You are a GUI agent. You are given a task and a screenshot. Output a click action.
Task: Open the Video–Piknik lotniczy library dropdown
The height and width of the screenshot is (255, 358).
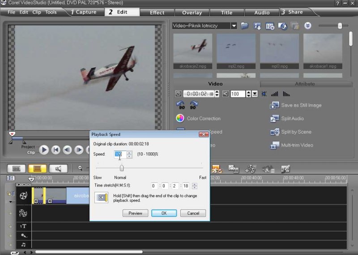pyautogui.click(x=234, y=26)
